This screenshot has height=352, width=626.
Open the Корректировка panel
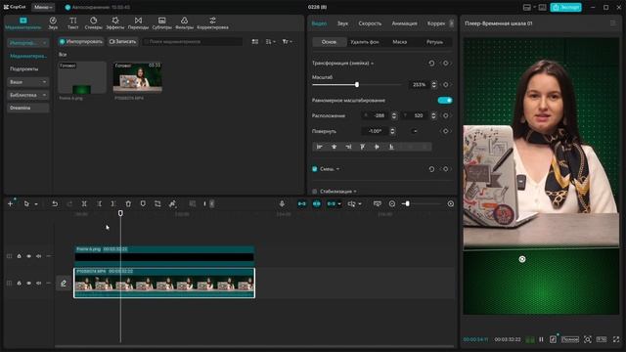coord(213,23)
